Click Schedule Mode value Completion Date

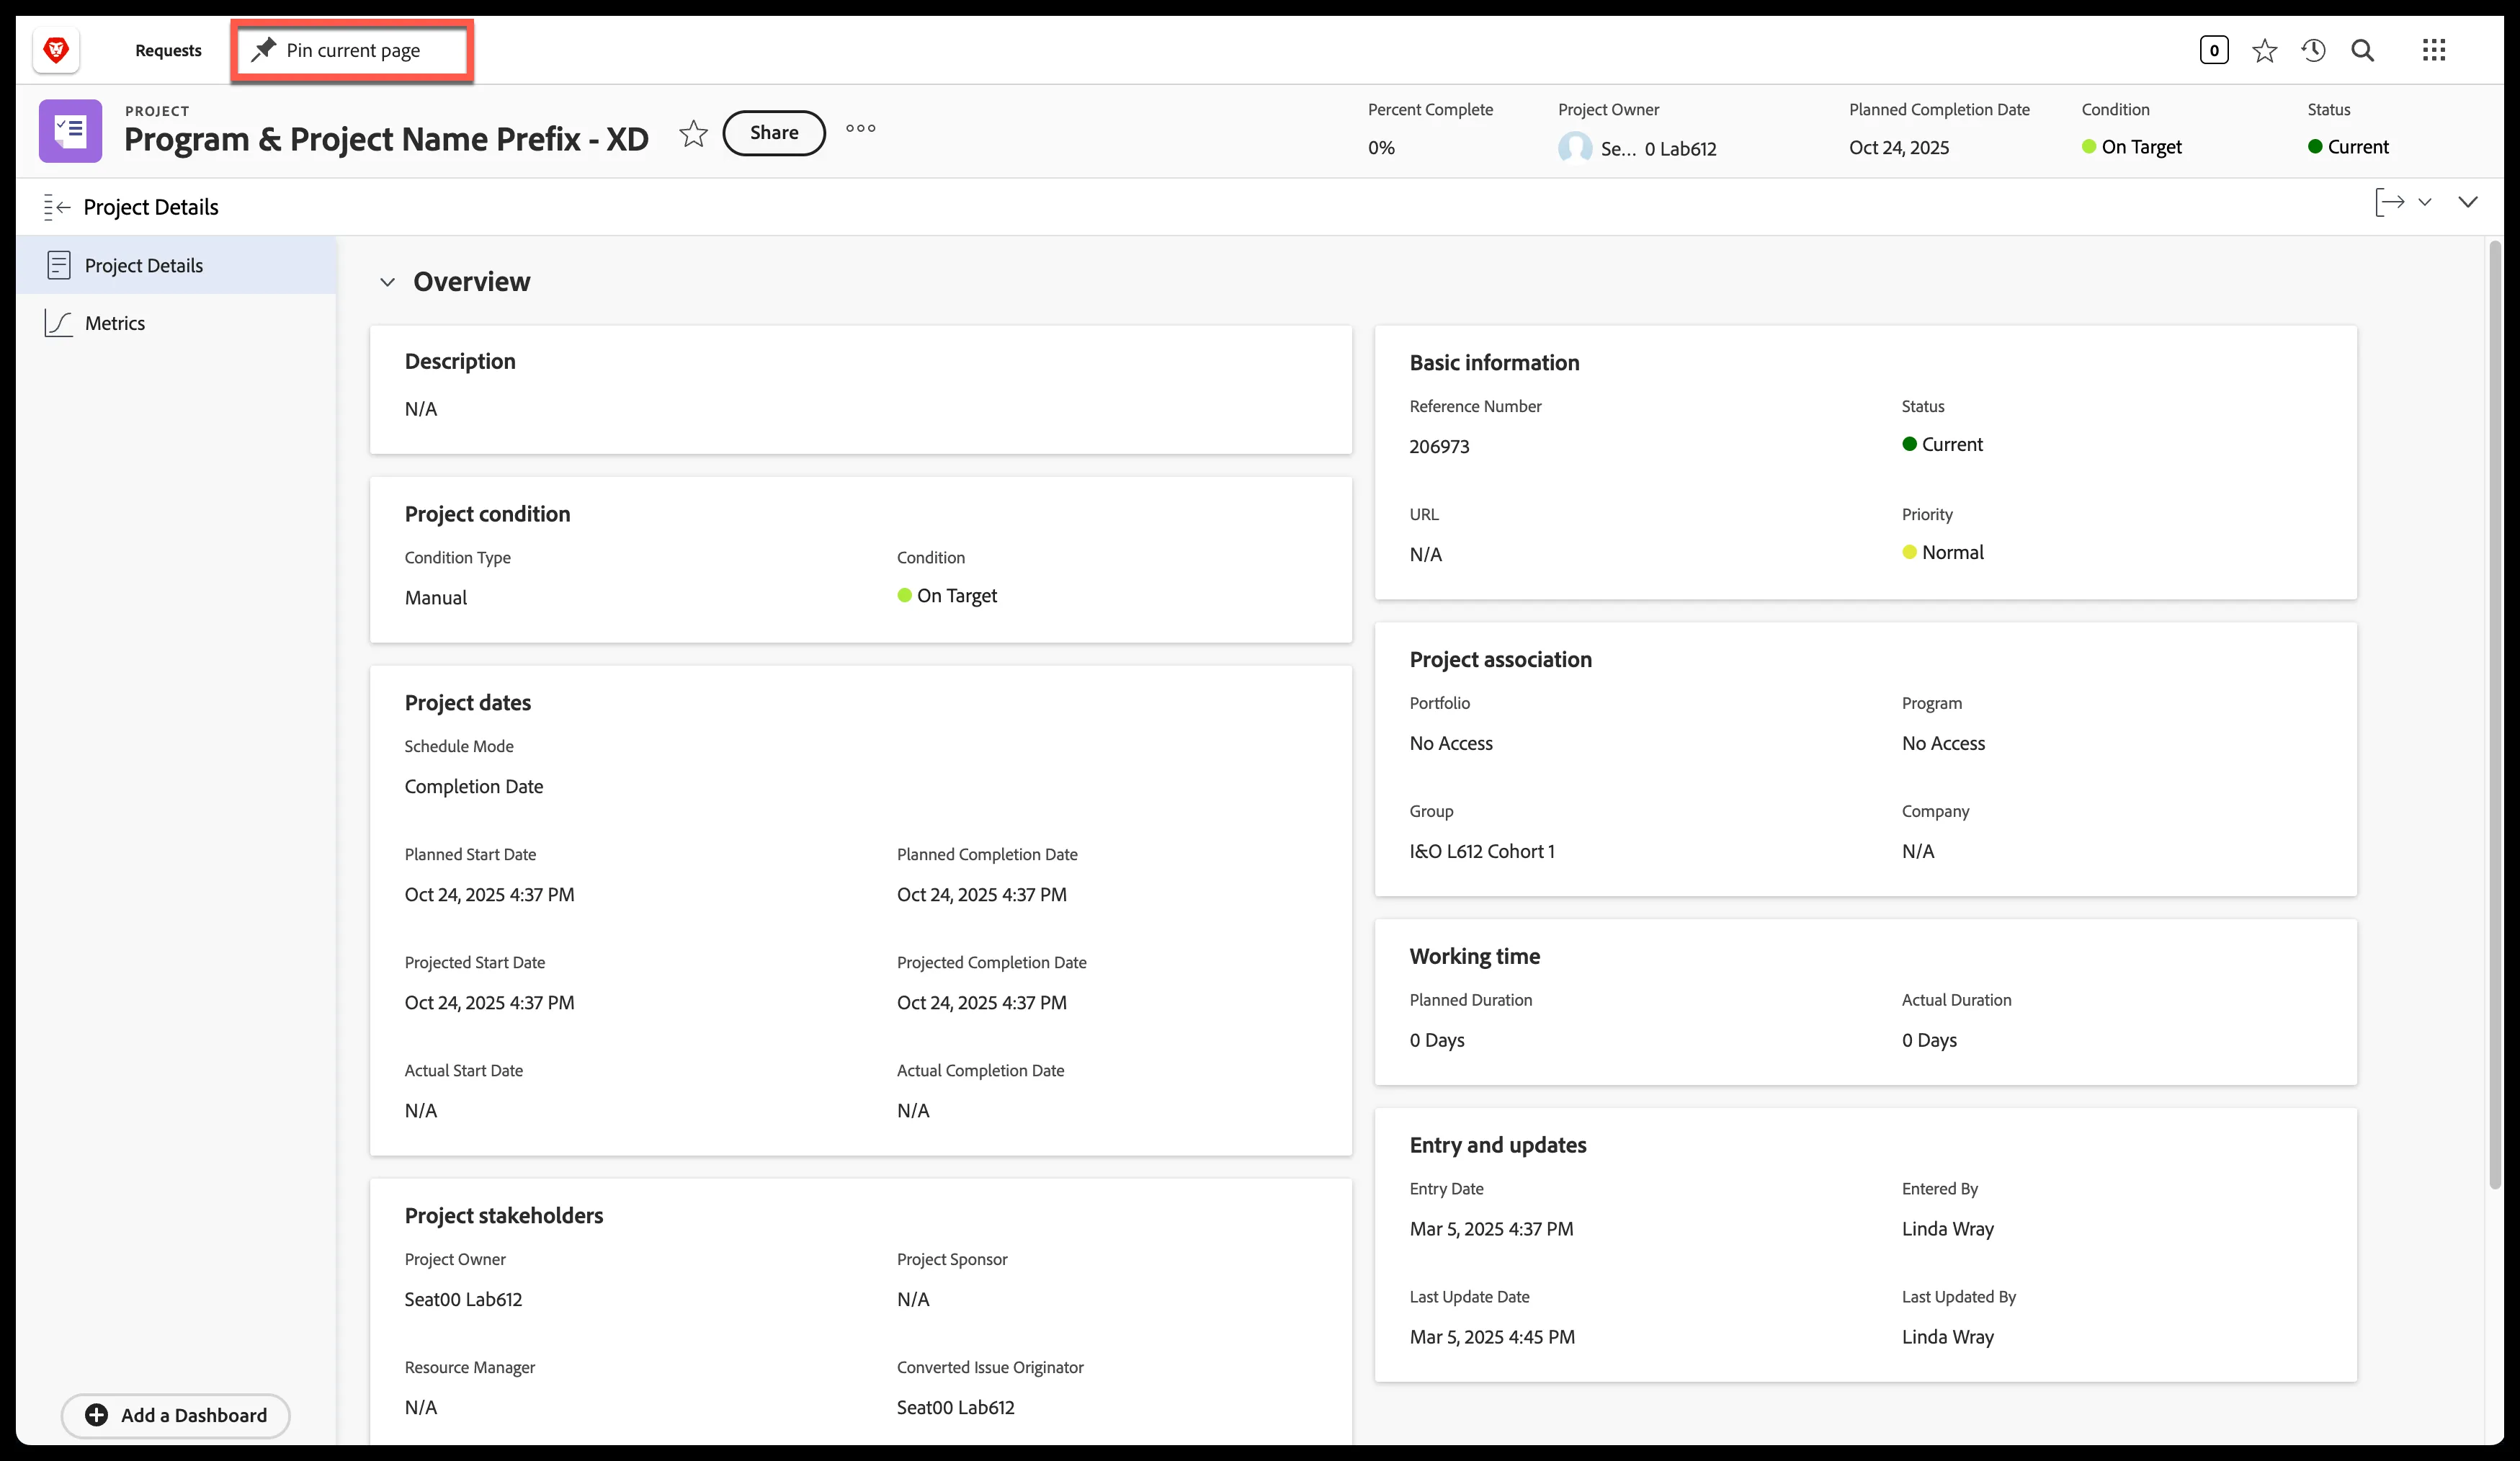coord(474,787)
